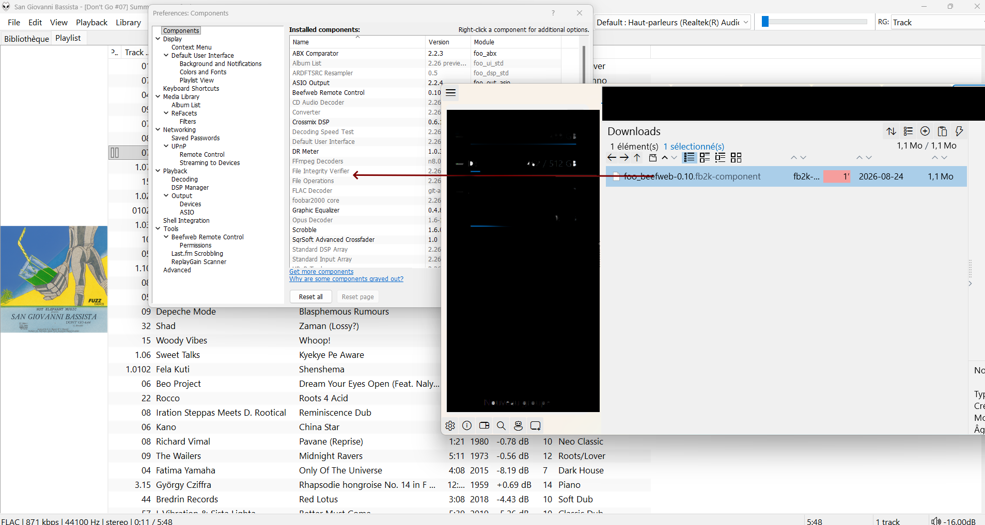Collapse the Display tree node
Screen dimensions: 985x525
coord(158,39)
